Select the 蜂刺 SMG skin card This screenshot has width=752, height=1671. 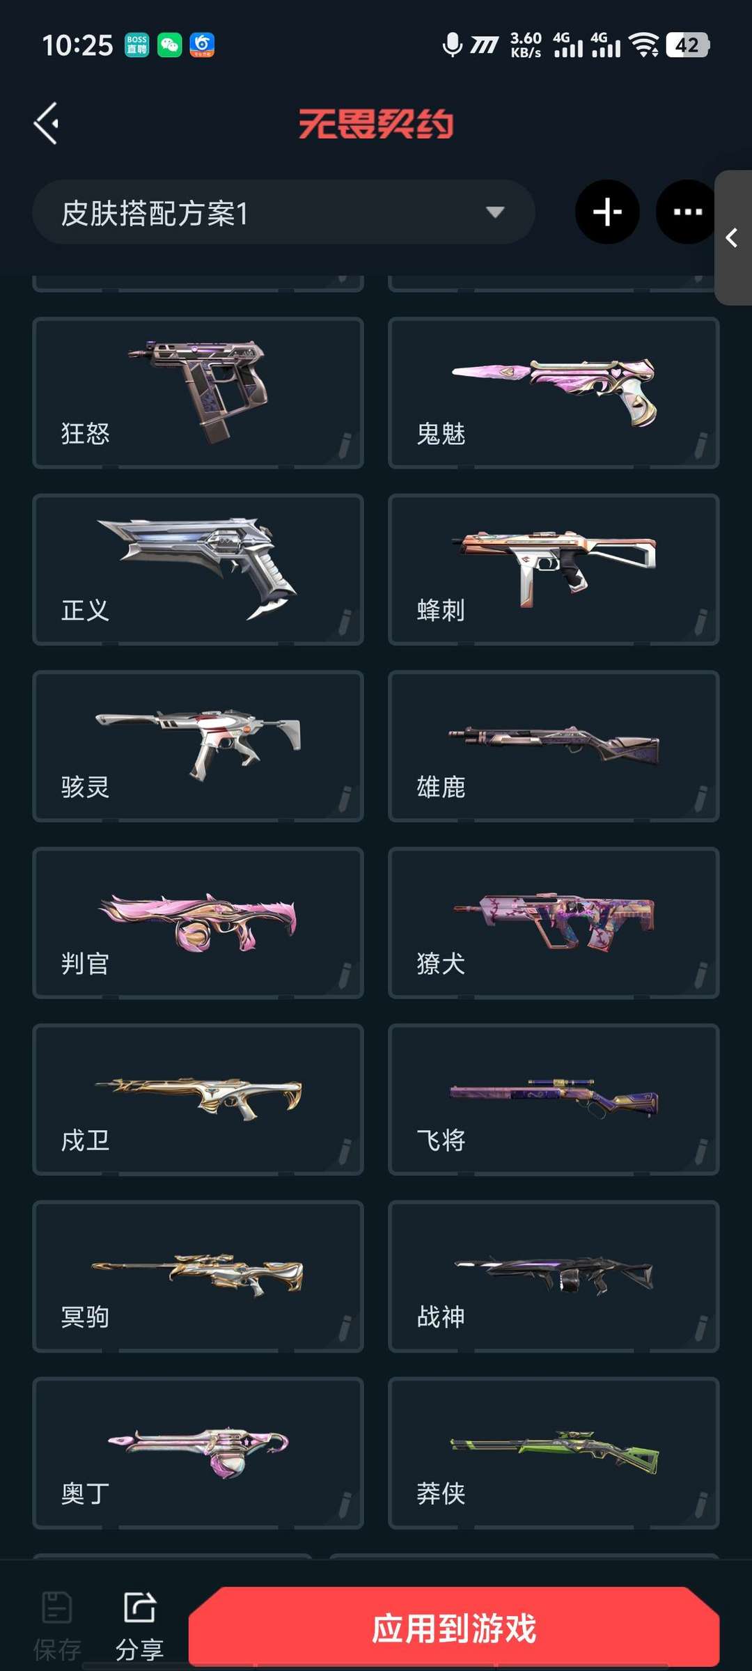coord(554,570)
